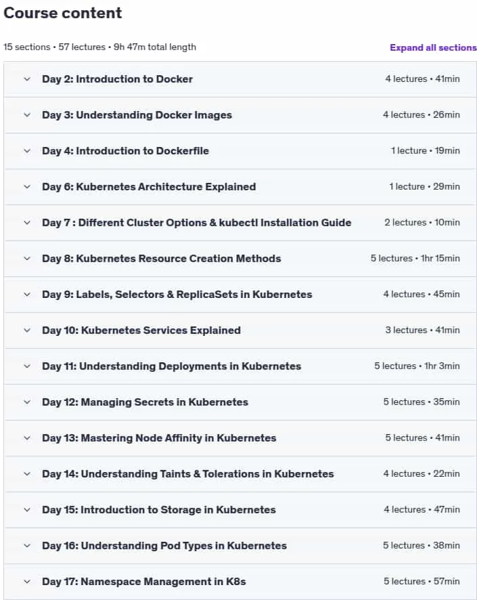The height and width of the screenshot is (600, 477).
Task: Open Day 8 Resource Creation Methods chevron
Action: (27, 258)
